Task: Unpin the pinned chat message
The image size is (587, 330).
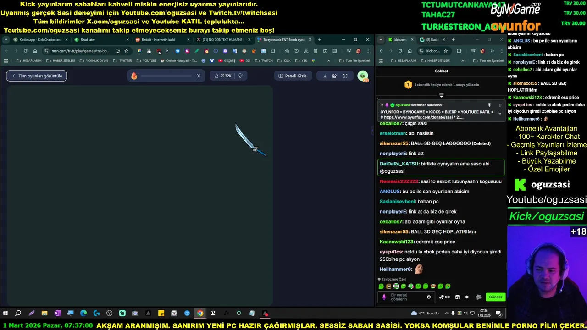Action: [x=489, y=105]
